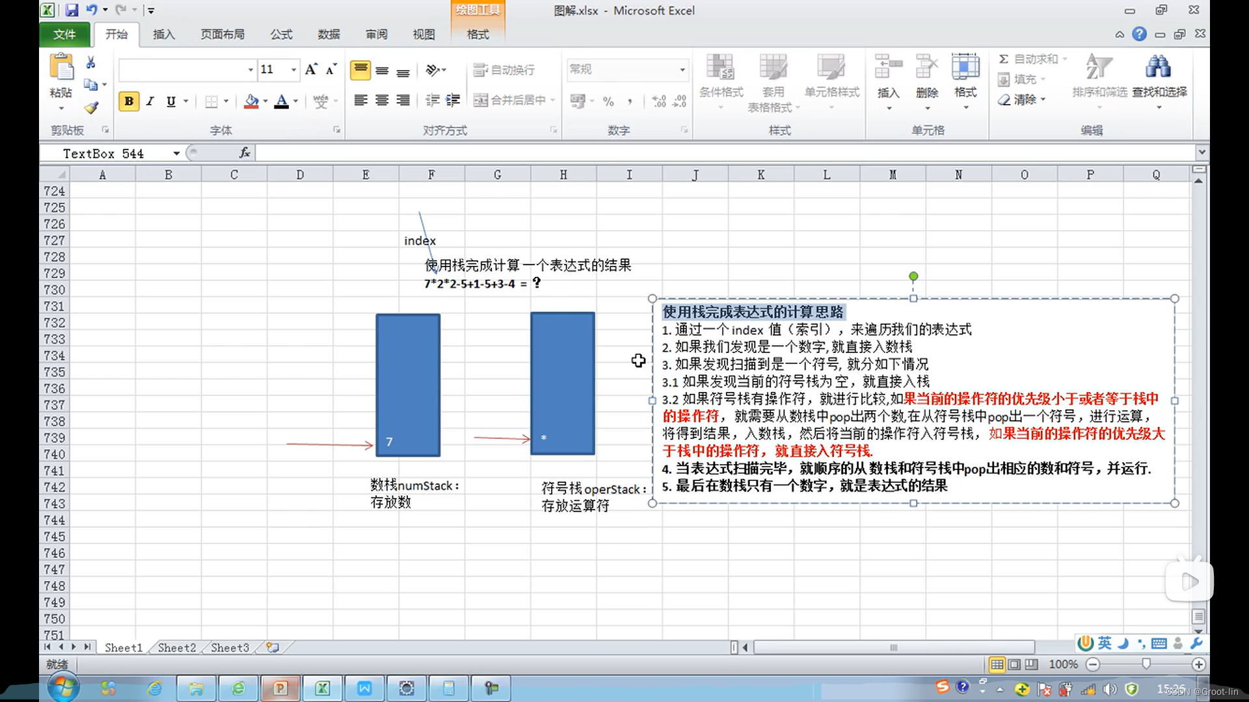Viewport: 1249px width, 702px height.
Task: Click the Increase Font Size icon
Action: click(311, 70)
